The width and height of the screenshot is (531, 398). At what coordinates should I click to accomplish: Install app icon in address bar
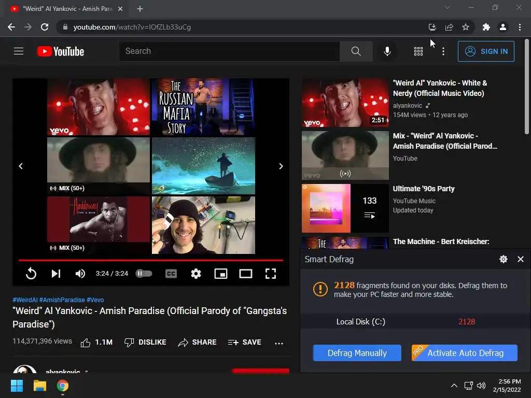click(x=432, y=27)
